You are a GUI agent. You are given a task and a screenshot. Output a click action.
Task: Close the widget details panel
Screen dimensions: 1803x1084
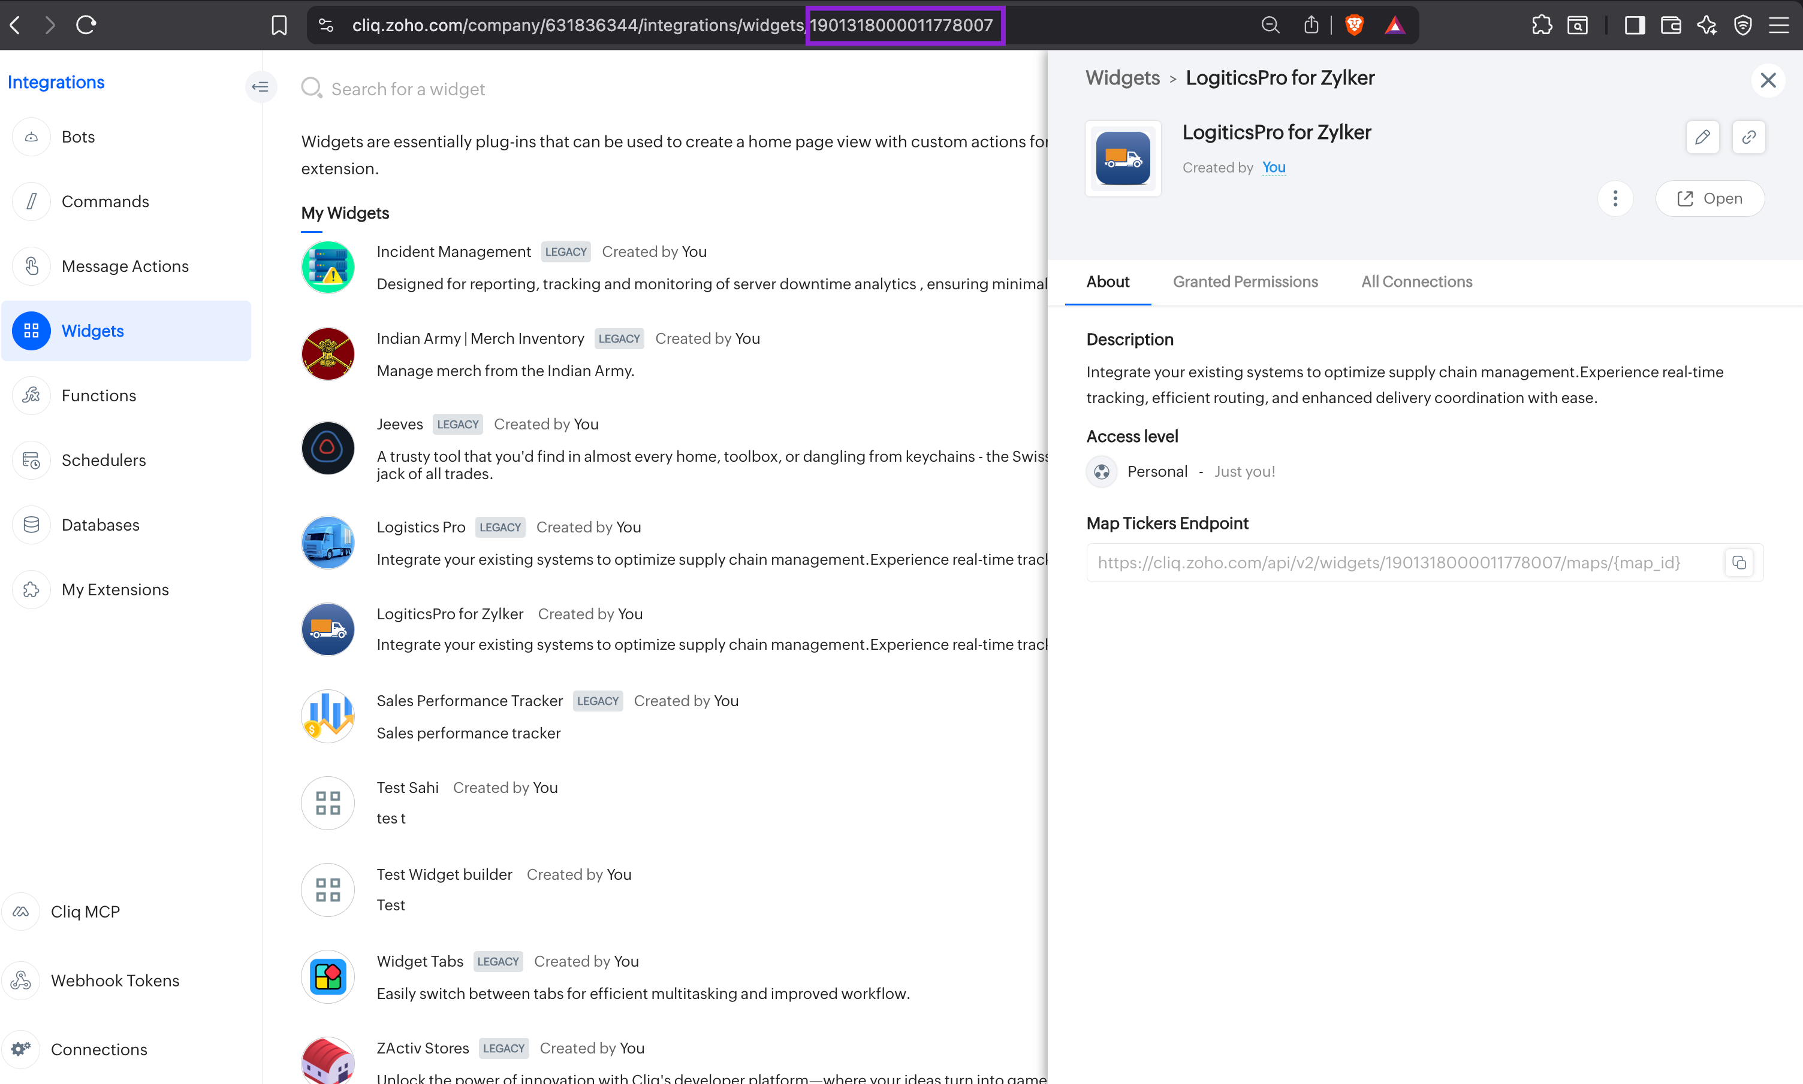tap(1768, 80)
